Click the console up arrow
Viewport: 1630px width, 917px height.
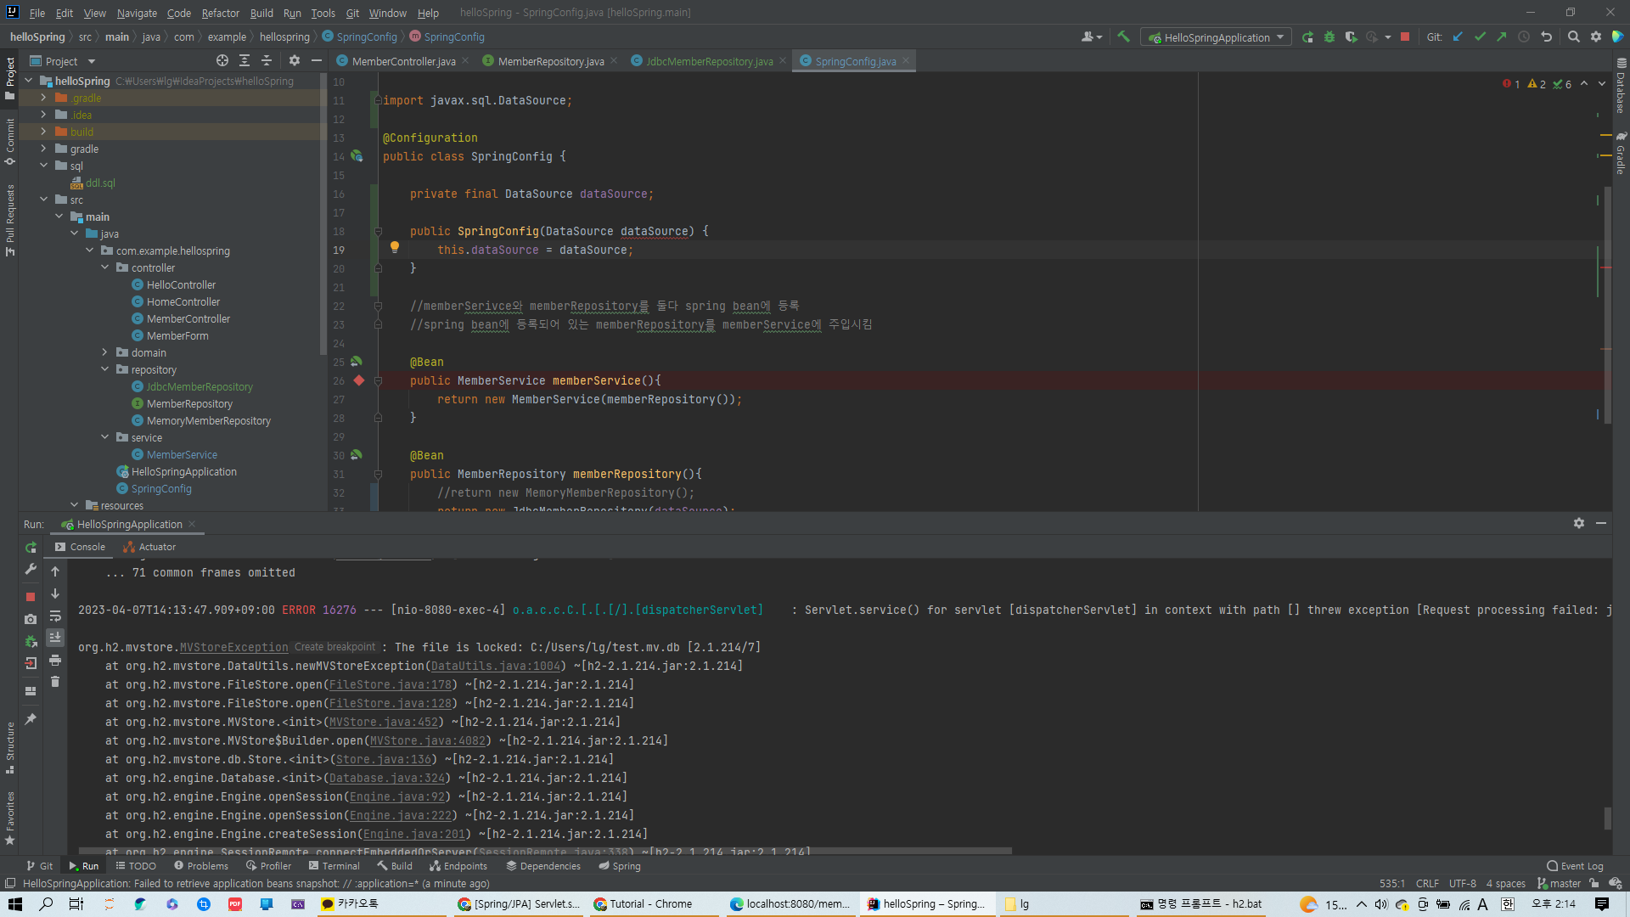55,571
